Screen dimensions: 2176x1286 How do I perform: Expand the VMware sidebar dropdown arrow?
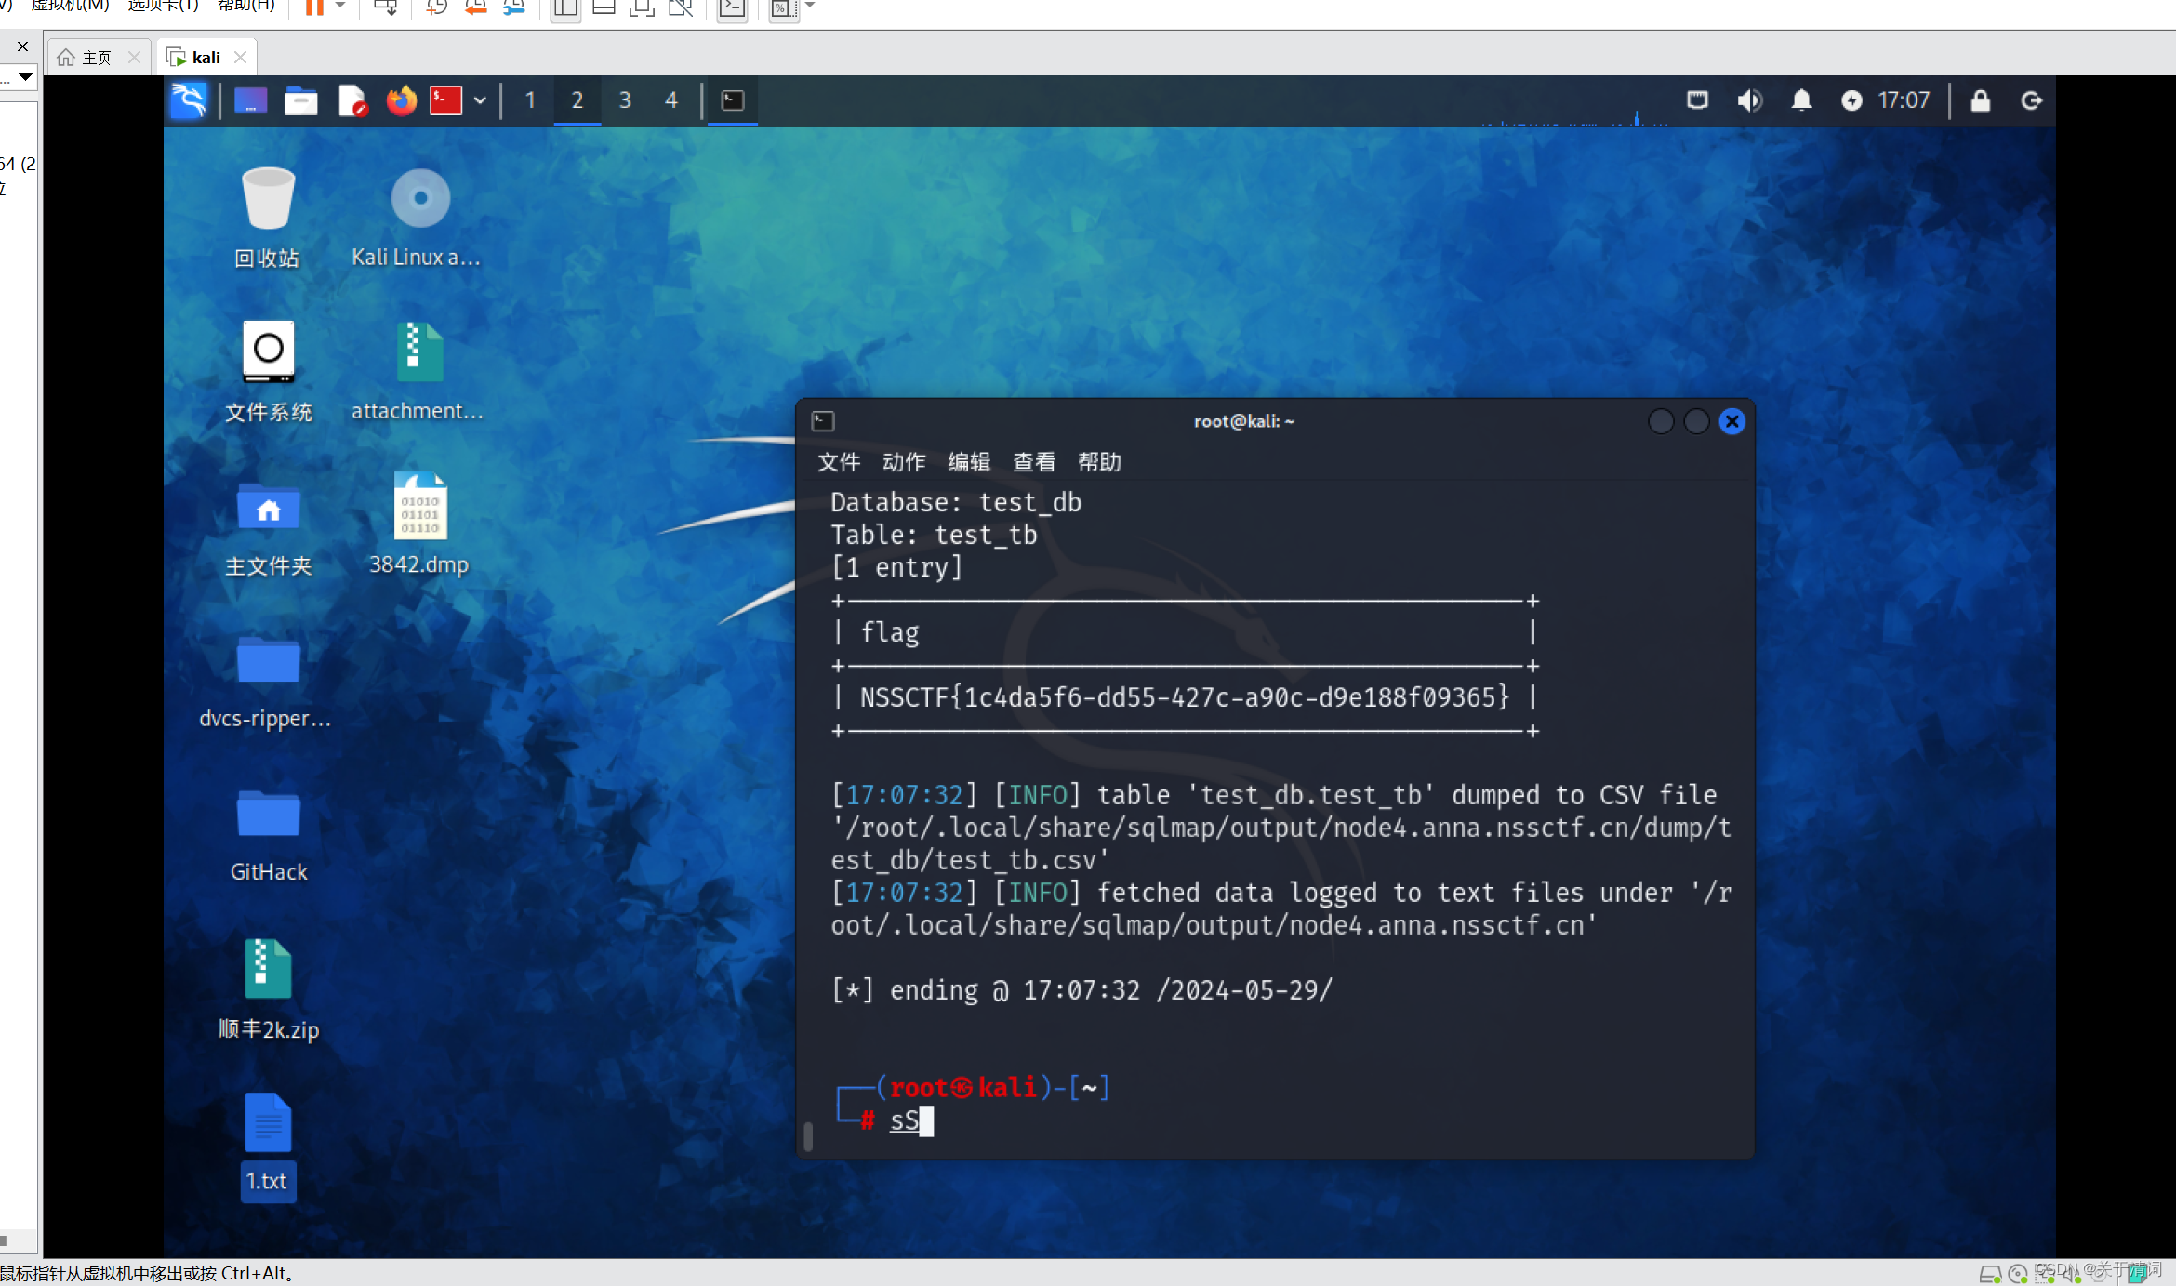(25, 76)
